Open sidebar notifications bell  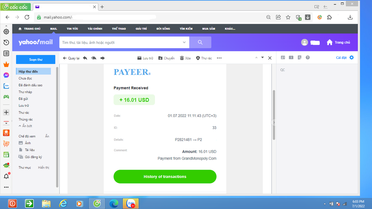coord(6,176)
